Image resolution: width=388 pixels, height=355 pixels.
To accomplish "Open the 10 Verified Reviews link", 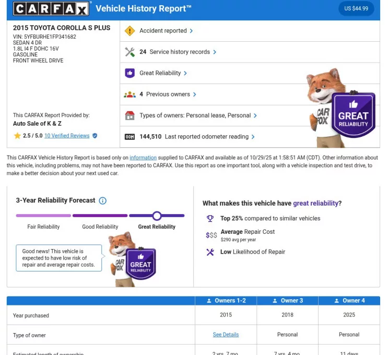I will tap(67, 136).
